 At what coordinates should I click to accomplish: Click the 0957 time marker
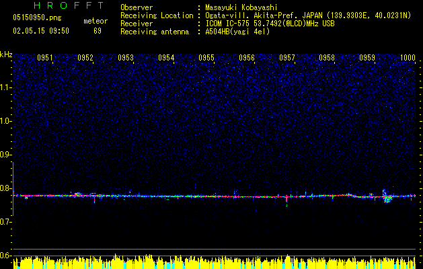tap(287, 57)
